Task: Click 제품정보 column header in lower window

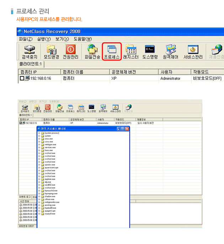Action: (149, 120)
